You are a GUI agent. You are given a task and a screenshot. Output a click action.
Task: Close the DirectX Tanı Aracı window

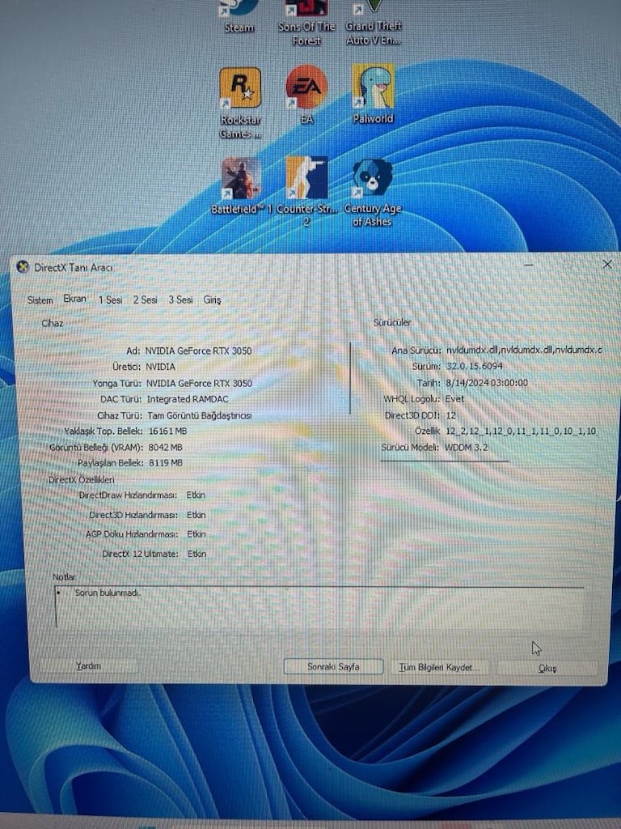pyautogui.click(x=607, y=264)
